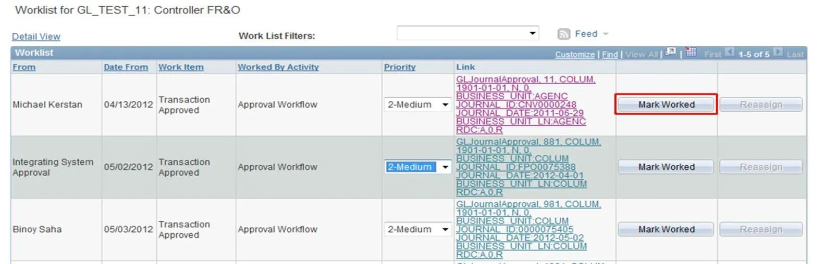Open GLJournalApproval 981 link 0000075405
825x264 pixels.
click(528, 229)
